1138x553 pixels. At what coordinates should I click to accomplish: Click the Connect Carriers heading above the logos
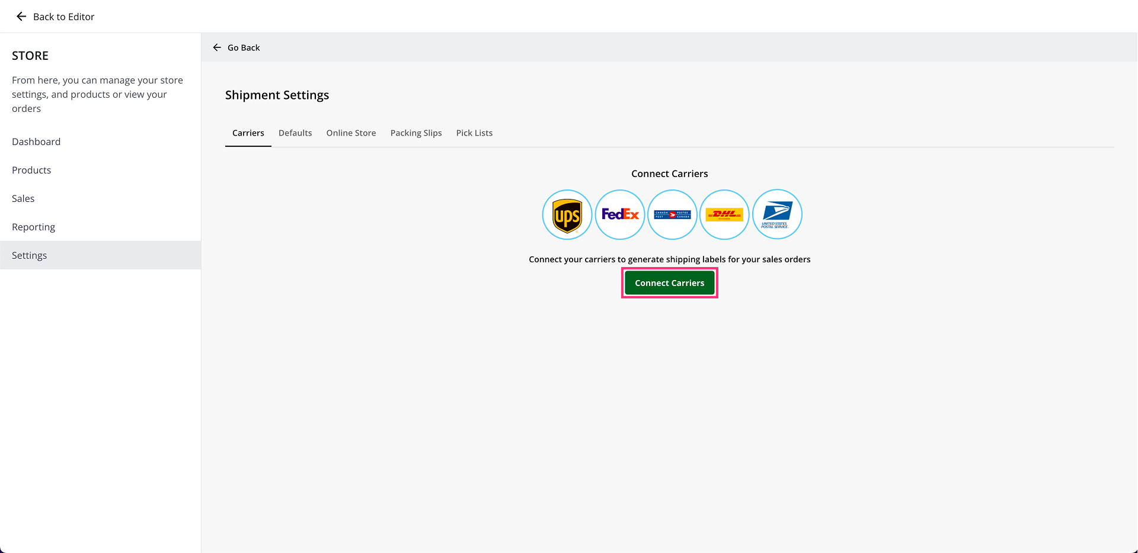(x=670, y=173)
